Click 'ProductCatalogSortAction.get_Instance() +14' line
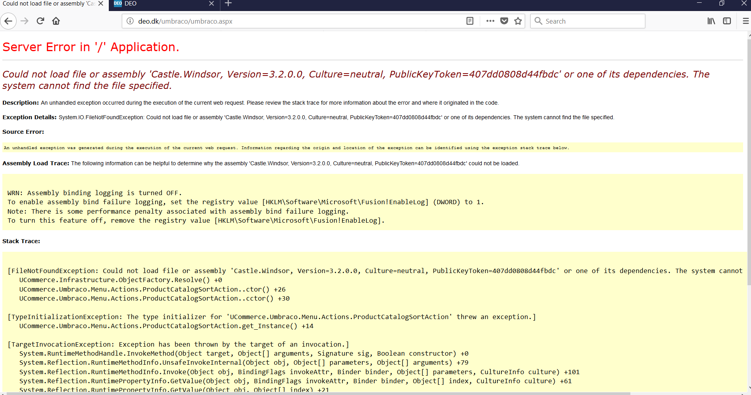The height and width of the screenshot is (395, 751). [166, 326]
